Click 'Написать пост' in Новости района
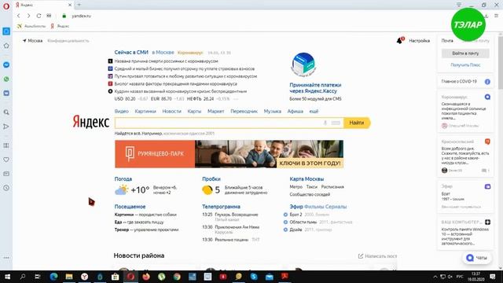 377,256
